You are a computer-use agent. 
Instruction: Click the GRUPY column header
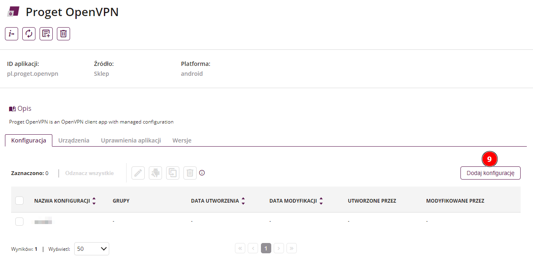click(x=121, y=201)
